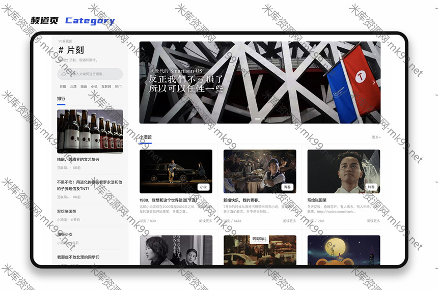
Task: Click 互联网+ · 1年前 under the beer article
Action: [x=69, y=168]
